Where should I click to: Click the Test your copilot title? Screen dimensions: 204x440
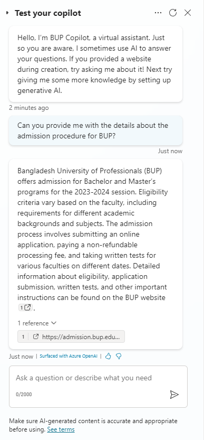(48, 13)
